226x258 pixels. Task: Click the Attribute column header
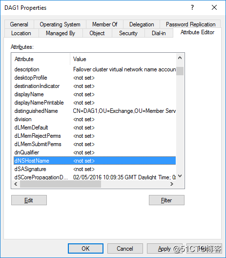41,59
